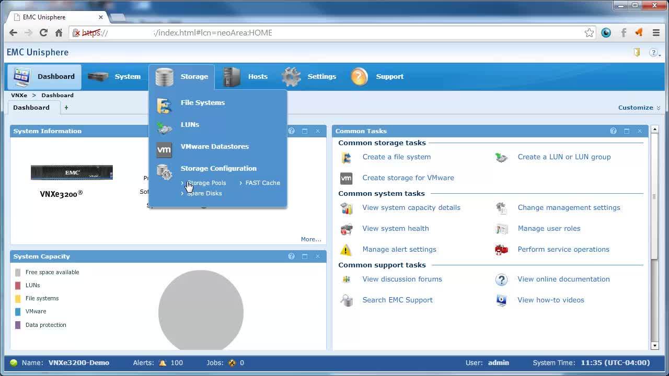669x376 pixels.
Task: Click the LUNs disk icon
Action: [x=164, y=127]
